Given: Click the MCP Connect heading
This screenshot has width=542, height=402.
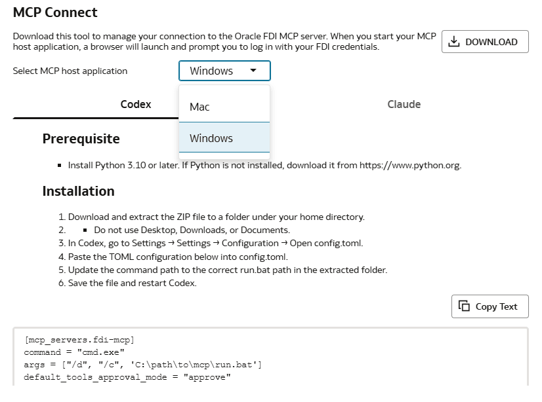Looking at the screenshot, I should tap(55, 12).
